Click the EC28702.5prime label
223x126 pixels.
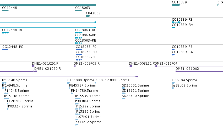click(x=20, y=101)
